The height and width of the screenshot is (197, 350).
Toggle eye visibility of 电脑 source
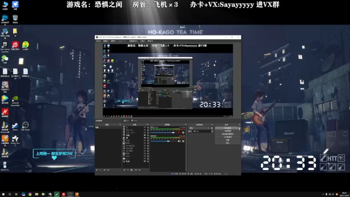click(x=145, y=161)
